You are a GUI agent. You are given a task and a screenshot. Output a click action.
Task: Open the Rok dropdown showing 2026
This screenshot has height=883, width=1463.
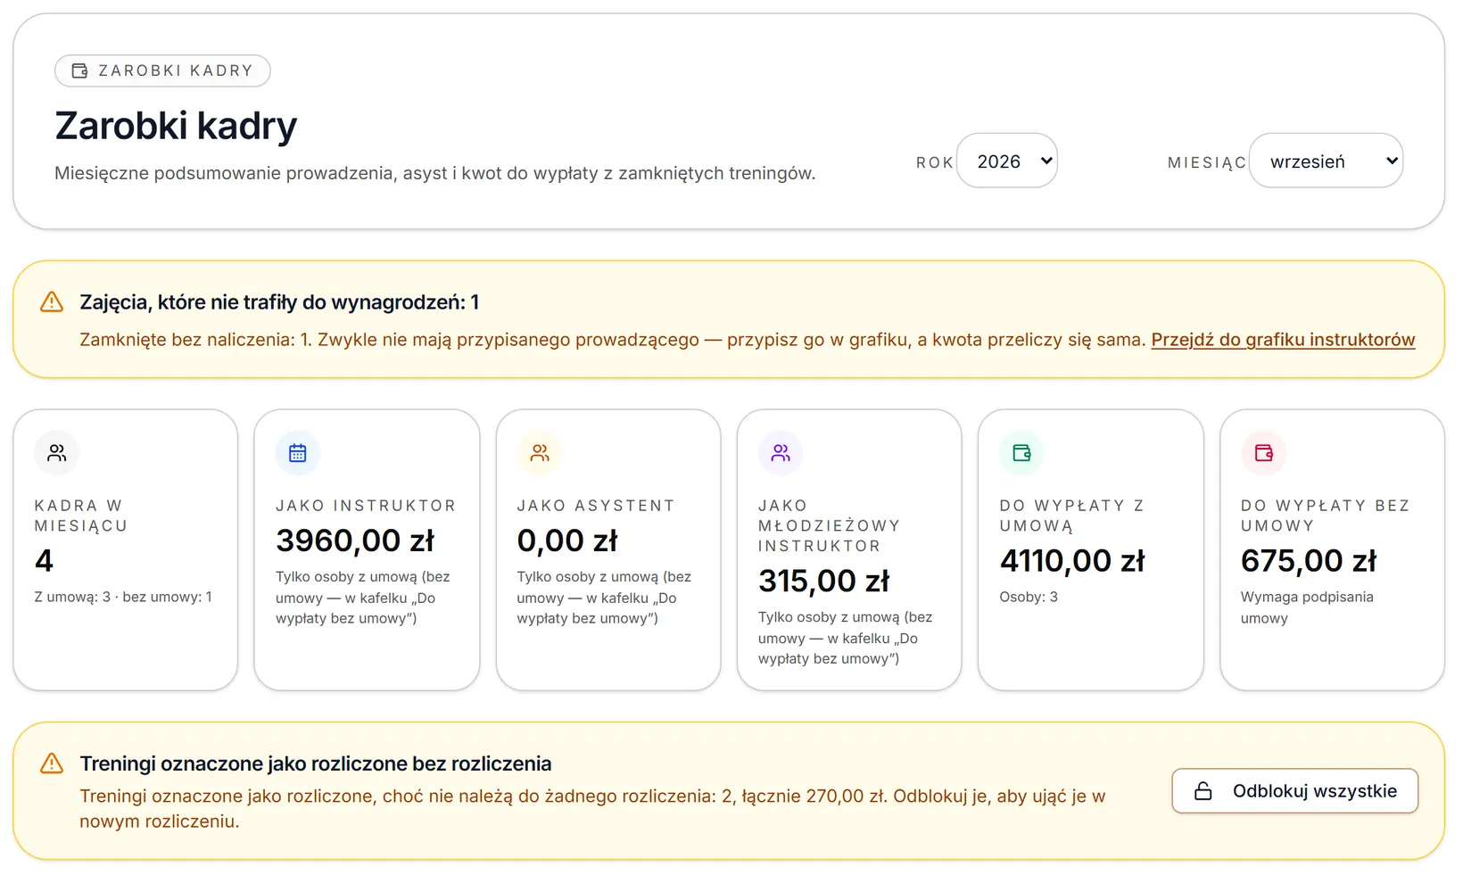[x=1007, y=161]
